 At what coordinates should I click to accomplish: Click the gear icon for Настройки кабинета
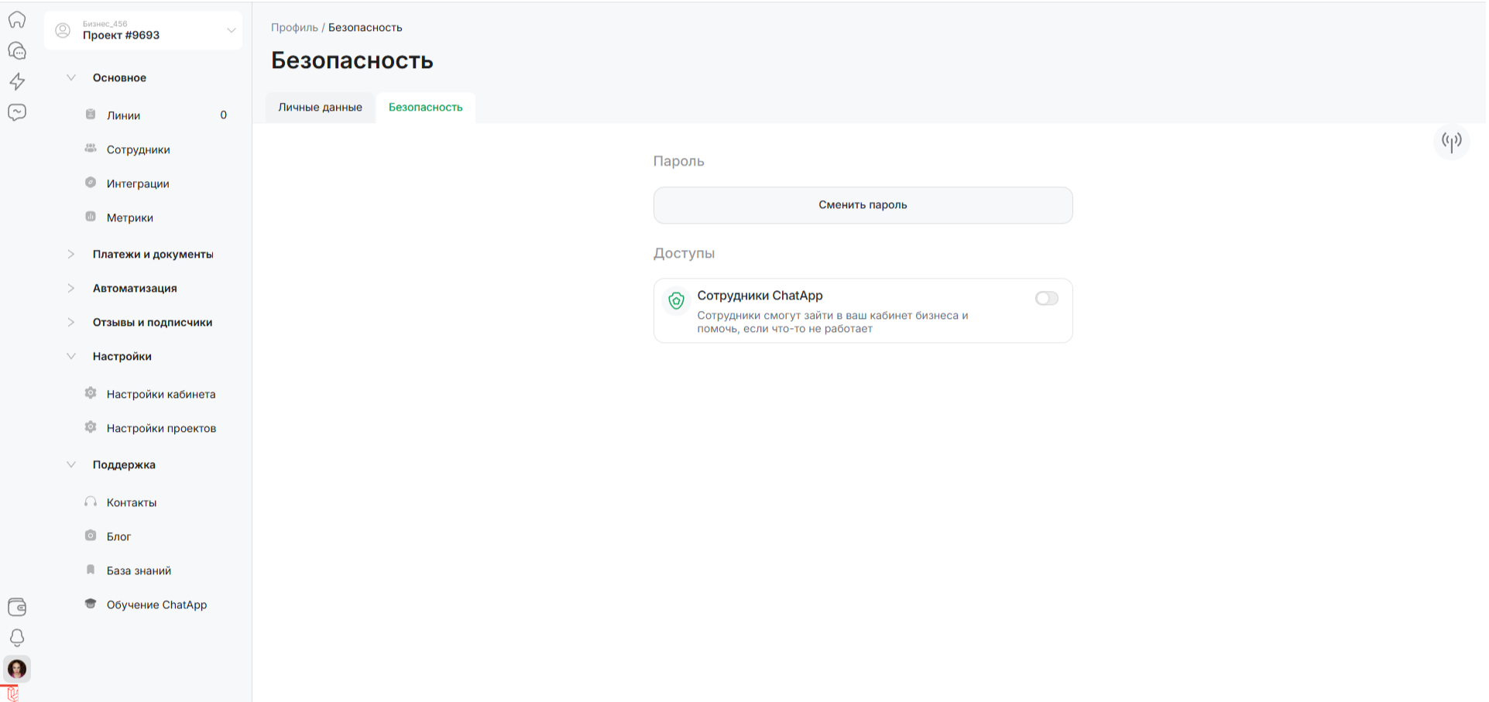click(x=91, y=393)
